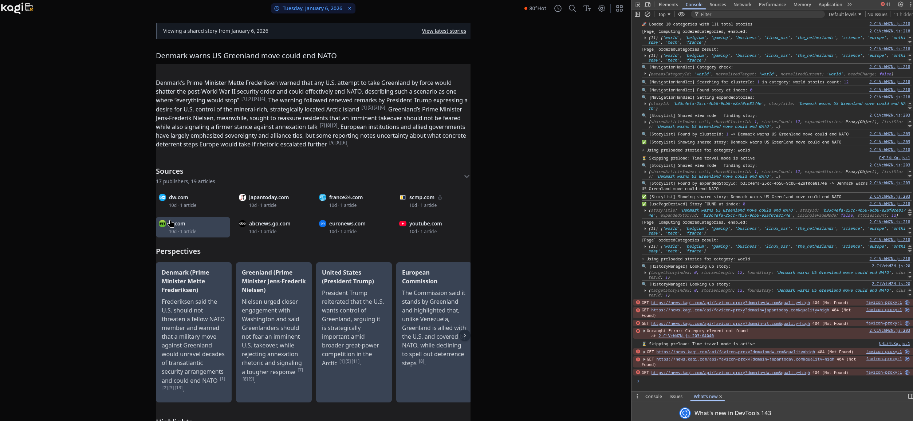Toggle device toolbar emulation
Viewport: 913px width, 421px height.
click(x=648, y=5)
